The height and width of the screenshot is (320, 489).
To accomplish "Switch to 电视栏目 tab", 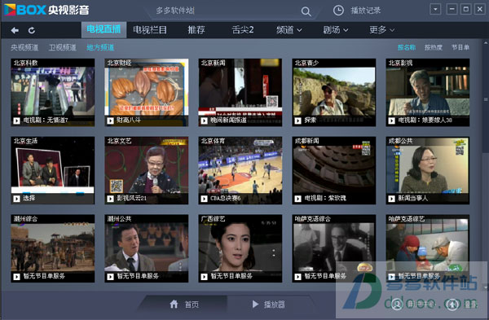I will click(150, 30).
